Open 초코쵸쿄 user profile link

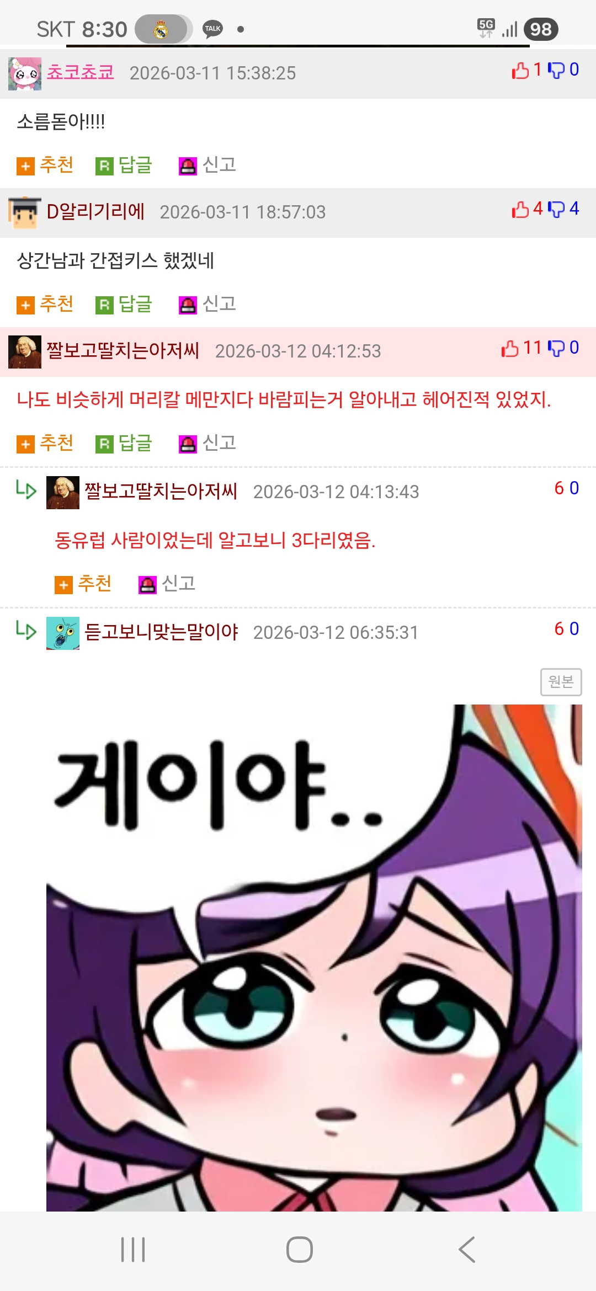coord(81,72)
